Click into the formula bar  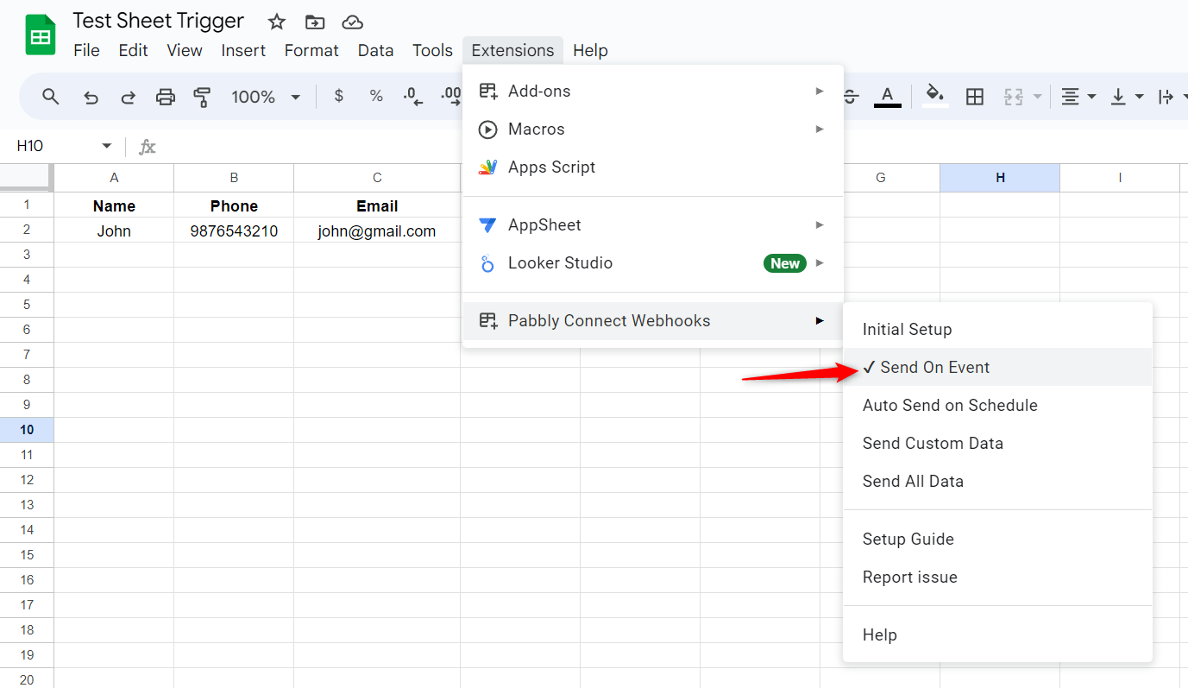pos(673,146)
